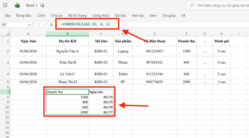Select cell Phạm Thị D
This screenshot has height=138, width=249.
tap(68, 82)
